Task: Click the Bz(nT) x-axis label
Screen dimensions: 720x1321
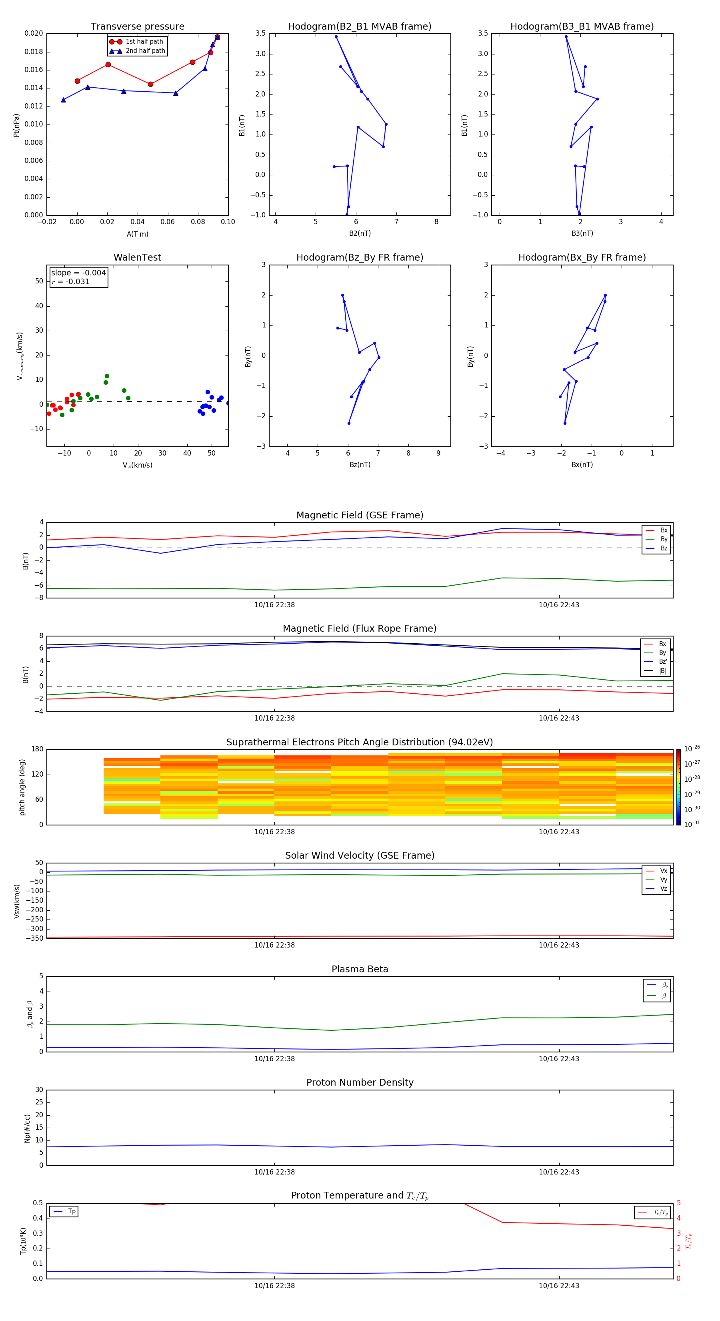Action: tap(360, 465)
